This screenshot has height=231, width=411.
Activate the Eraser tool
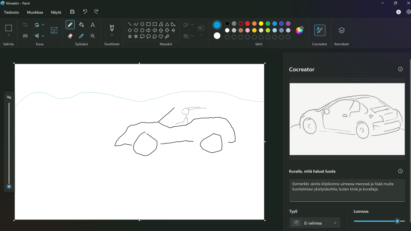tap(70, 36)
